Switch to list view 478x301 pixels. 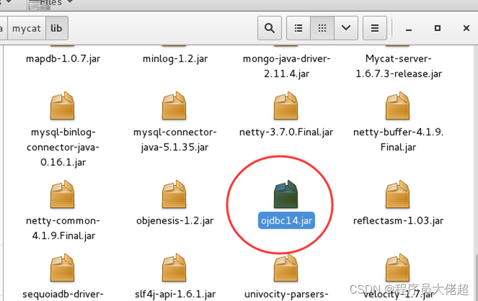[x=298, y=28]
